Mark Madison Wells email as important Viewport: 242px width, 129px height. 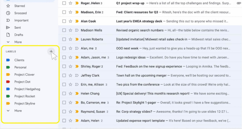coord(77,30)
